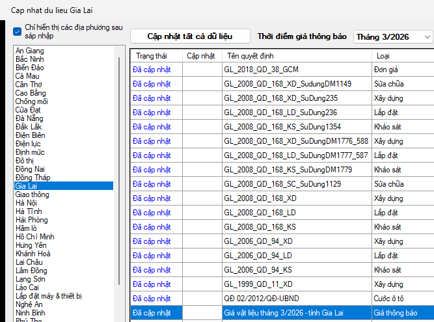The image size is (434, 322).
Task: Sort by the 'Trạng thái' column header
Action: 151,56
